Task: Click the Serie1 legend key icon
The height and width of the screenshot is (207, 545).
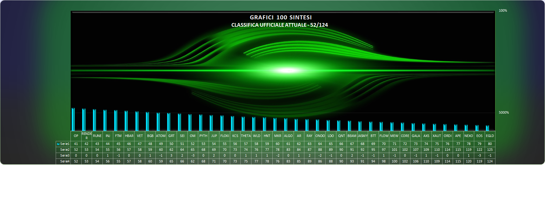Action: [58, 144]
